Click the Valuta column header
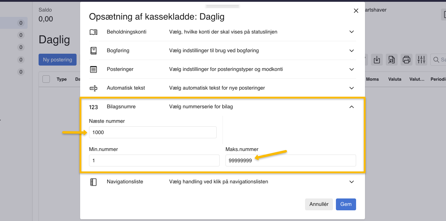Screen dimensions: 446x221 (394, 79)
